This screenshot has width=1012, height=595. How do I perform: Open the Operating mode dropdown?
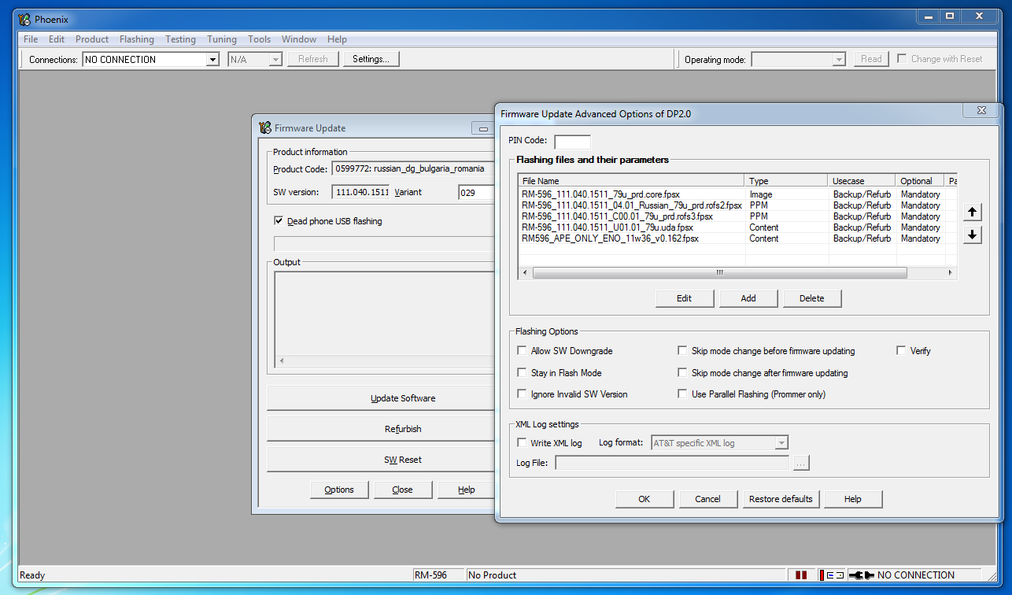839,60
